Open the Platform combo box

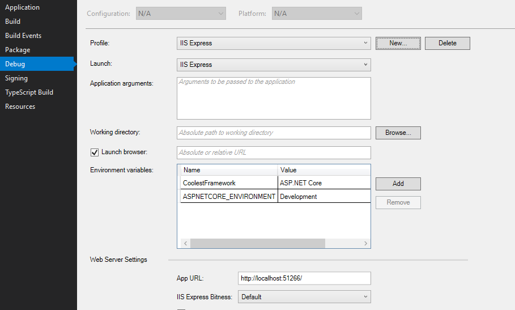tap(317, 14)
